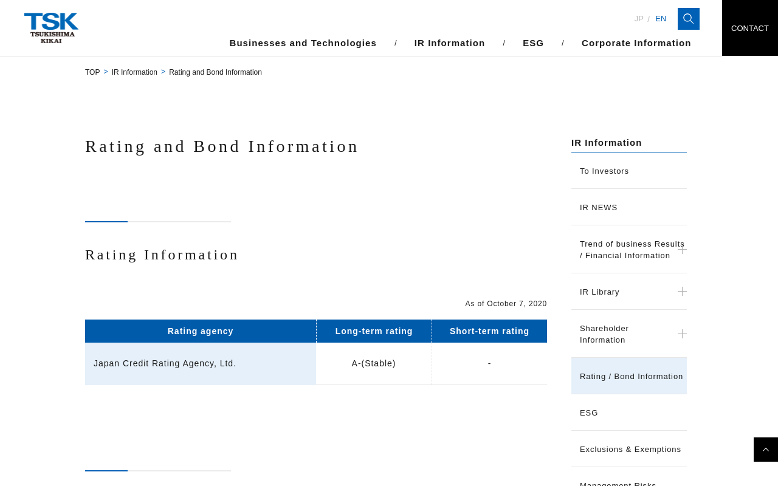Open the ESG top navigation item
This screenshot has height=486, width=778.
coord(533,43)
